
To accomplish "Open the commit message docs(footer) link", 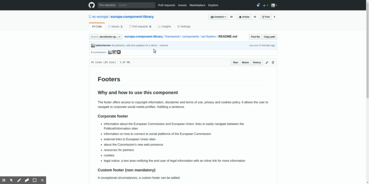I will [x=140, y=45].
